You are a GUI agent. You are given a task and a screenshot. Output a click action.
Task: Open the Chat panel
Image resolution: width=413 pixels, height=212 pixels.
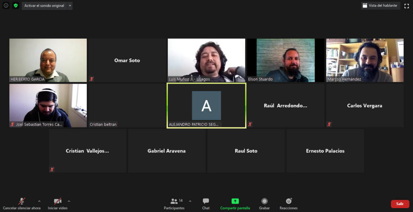206,204
